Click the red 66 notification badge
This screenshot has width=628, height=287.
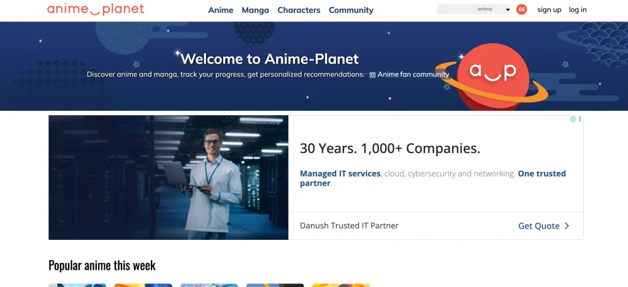pos(521,9)
